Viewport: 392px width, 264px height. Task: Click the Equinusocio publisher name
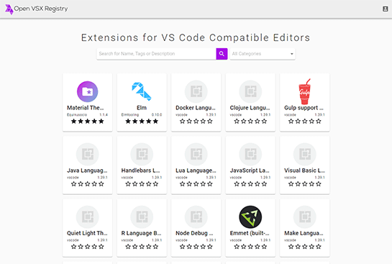77,115
